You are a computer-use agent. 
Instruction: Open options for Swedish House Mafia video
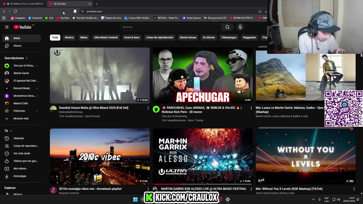click(148, 108)
